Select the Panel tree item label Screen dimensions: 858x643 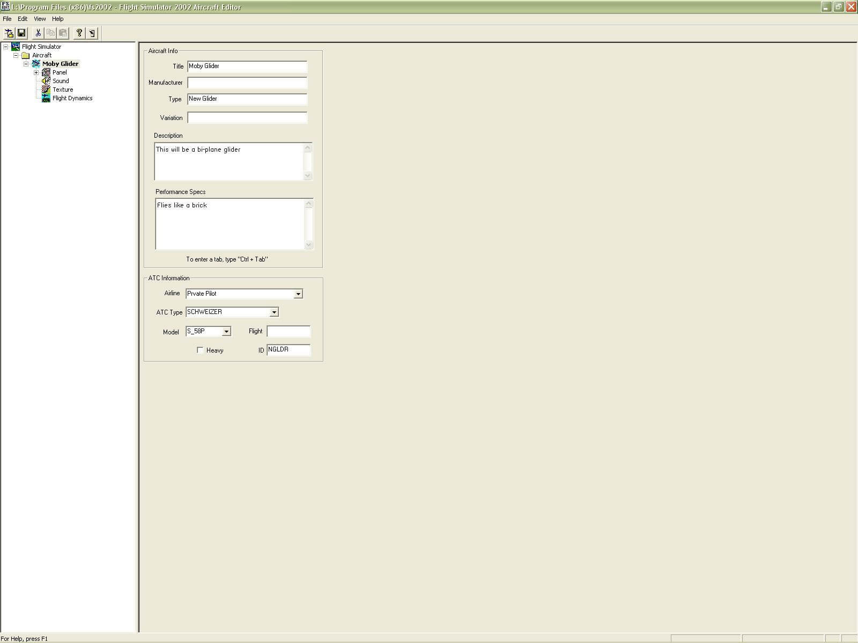(x=60, y=72)
